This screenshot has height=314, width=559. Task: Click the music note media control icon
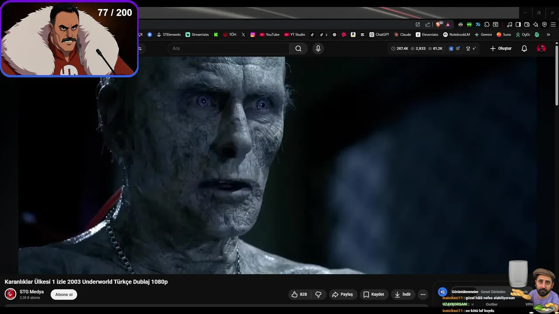(509, 24)
